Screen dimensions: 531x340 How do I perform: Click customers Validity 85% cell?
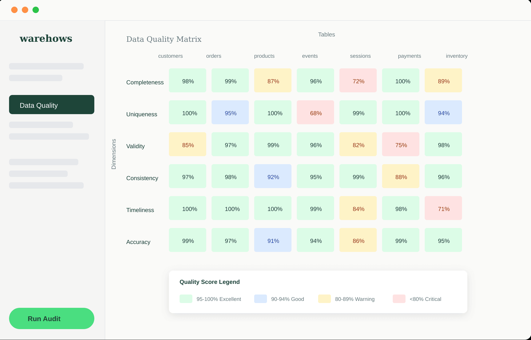pyautogui.click(x=187, y=144)
